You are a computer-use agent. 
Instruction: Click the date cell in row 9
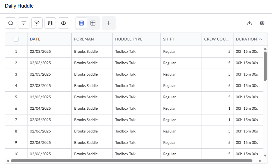49,143
